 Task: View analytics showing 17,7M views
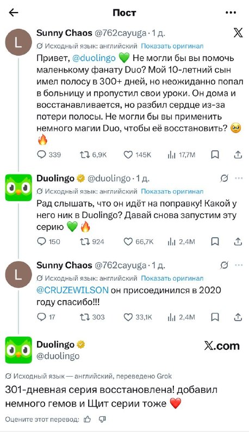pos(172,155)
